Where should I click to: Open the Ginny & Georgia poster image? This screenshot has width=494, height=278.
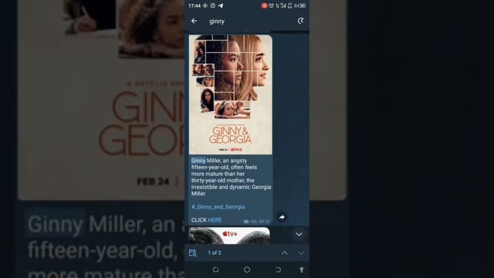pos(231,95)
